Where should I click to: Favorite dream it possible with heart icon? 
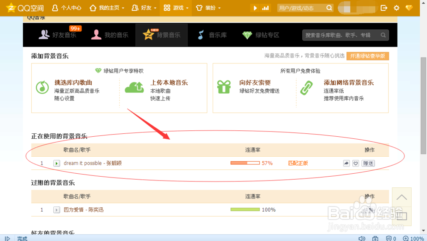356,164
